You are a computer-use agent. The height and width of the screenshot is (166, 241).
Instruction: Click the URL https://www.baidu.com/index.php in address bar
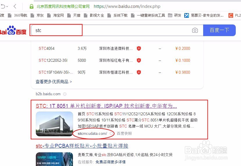[127, 6]
